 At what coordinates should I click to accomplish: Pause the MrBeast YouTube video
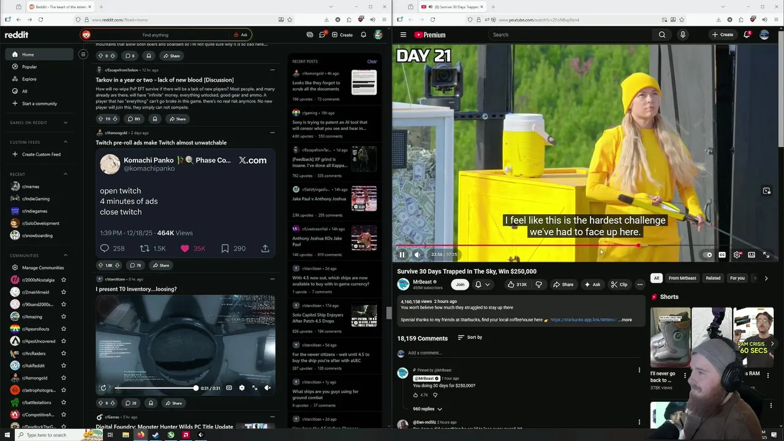402,255
